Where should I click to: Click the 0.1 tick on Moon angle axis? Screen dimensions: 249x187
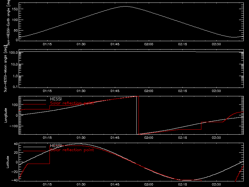(15, 87)
